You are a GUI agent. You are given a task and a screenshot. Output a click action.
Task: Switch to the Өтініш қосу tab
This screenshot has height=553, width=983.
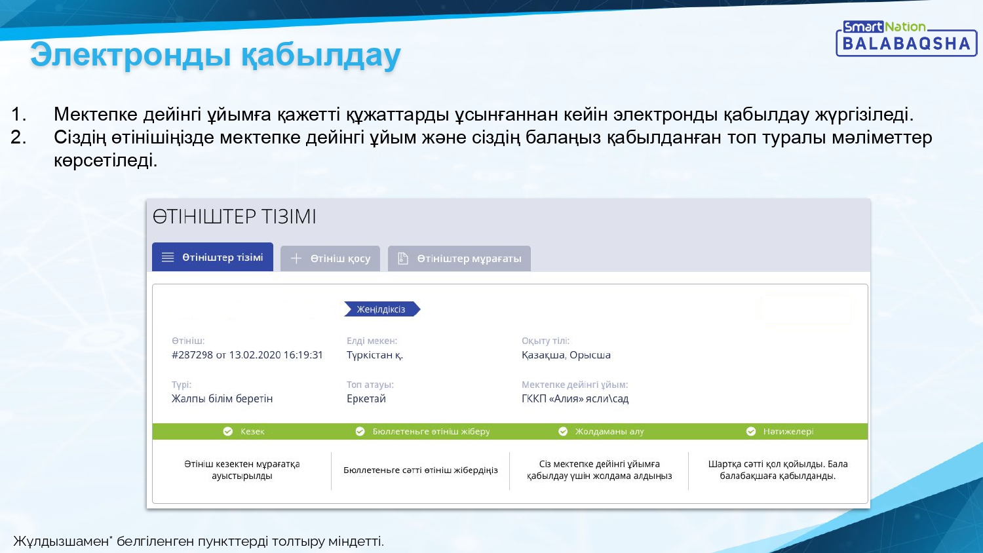tap(330, 258)
